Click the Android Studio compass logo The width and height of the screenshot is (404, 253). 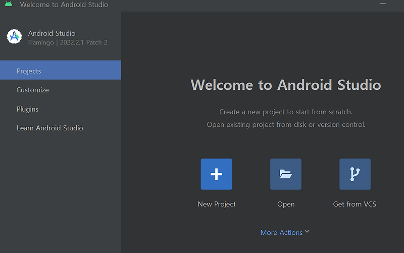(14, 36)
